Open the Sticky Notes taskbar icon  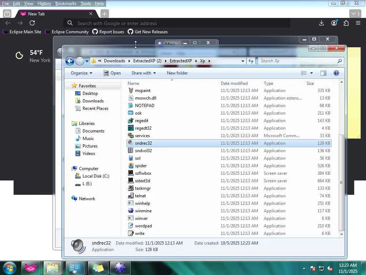pyautogui.click(x=98, y=268)
